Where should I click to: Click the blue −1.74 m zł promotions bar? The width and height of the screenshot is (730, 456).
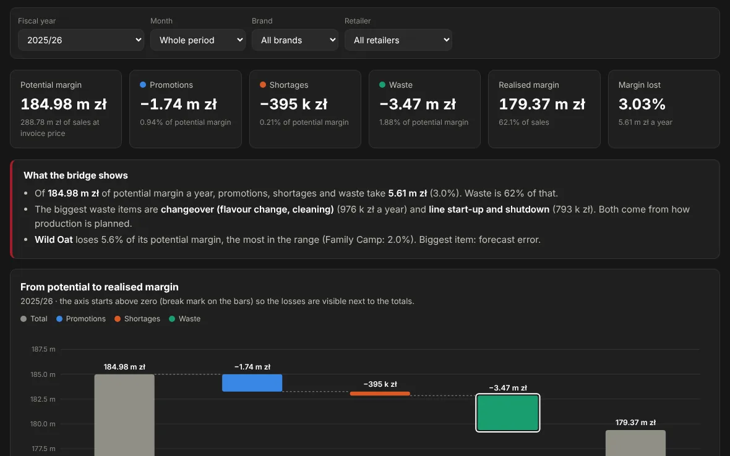252,383
